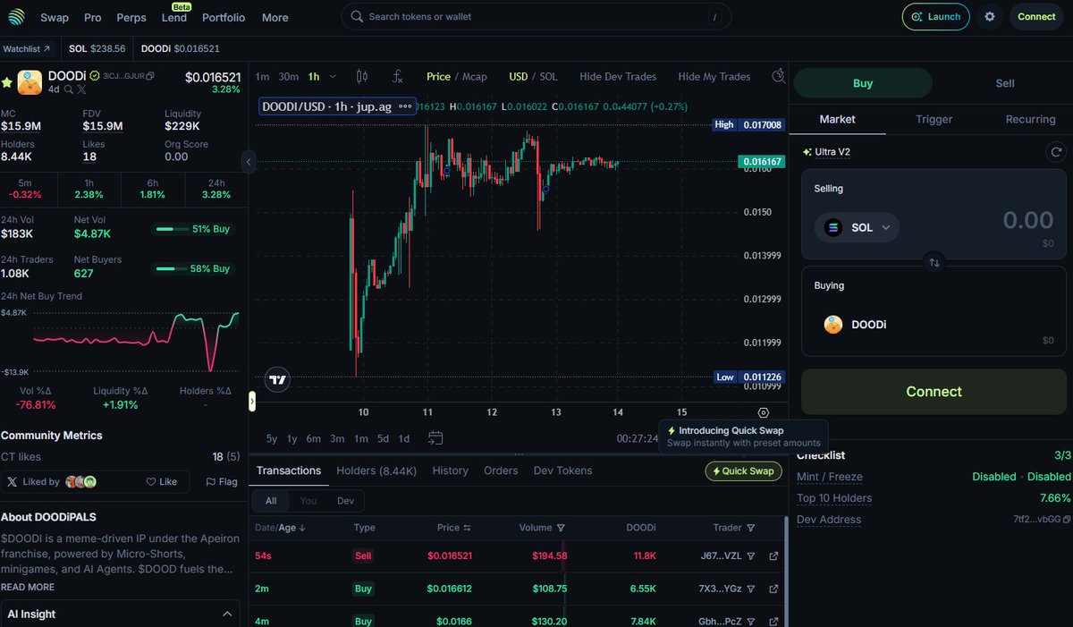This screenshot has height=627, width=1073.
Task: Click the top-right Connect wallet button
Action: 1036,17
